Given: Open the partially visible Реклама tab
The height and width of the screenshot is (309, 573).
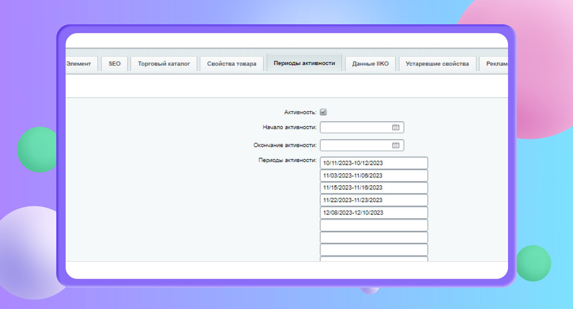Looking at the screenshot, I should (x=494, y=64).
